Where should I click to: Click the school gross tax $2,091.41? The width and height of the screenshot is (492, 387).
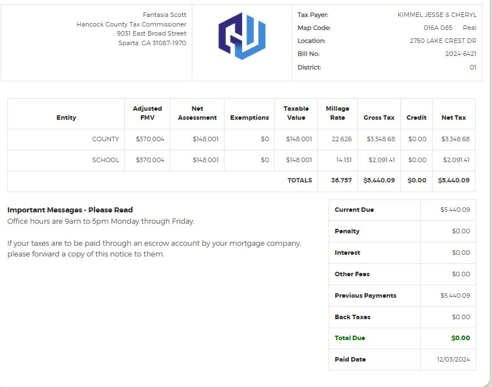coord(381,160)
